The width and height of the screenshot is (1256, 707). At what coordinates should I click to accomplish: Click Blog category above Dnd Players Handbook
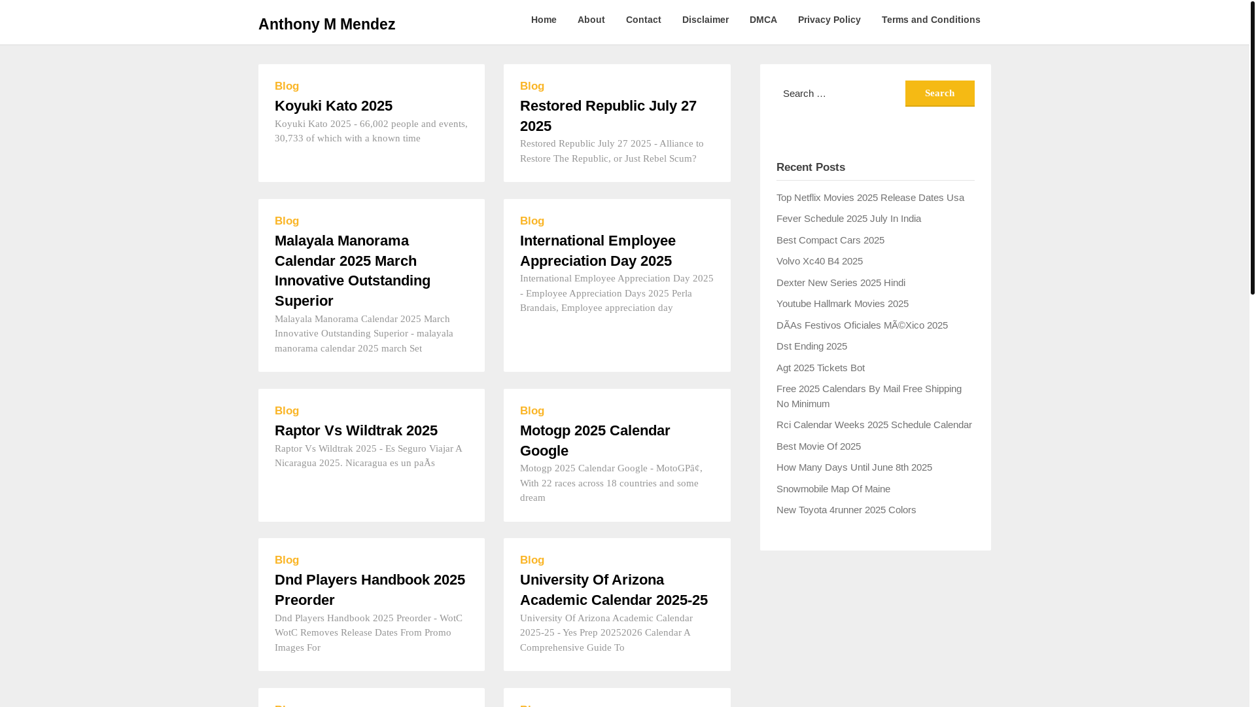click(x=287, y=560)
